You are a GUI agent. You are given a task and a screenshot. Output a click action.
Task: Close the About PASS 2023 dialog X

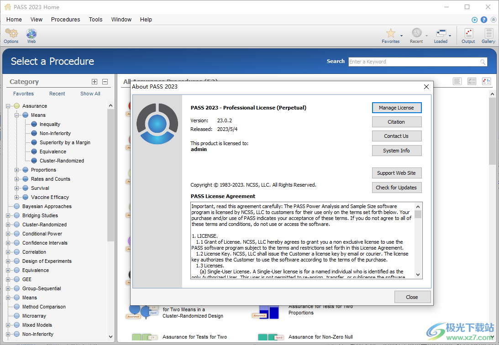tap(426, 87)
